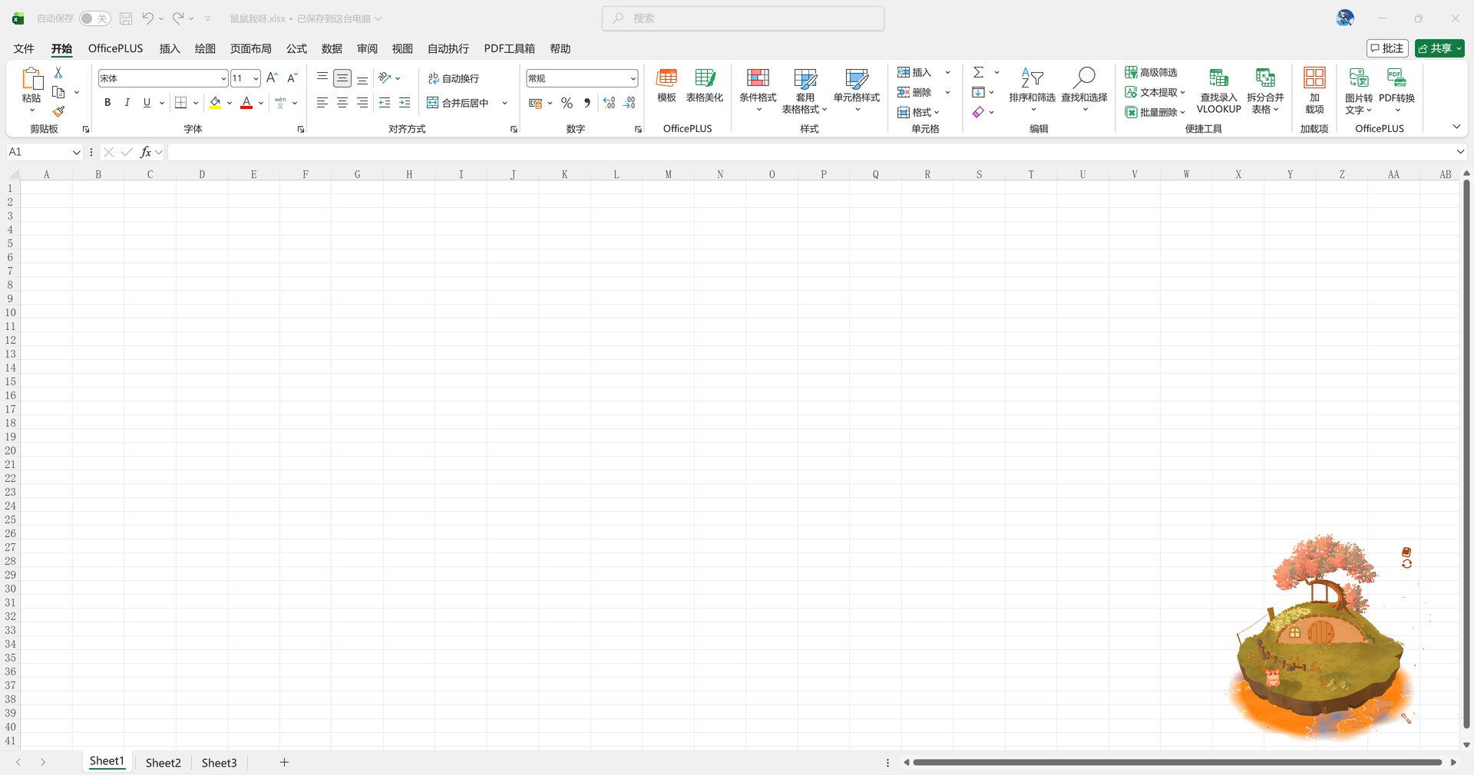Click the 粘贴 paste button
1474x775 pixels.
tap(31, 91)
